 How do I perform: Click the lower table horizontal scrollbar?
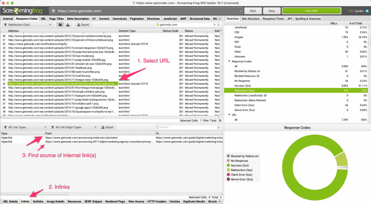pos(35,194)
